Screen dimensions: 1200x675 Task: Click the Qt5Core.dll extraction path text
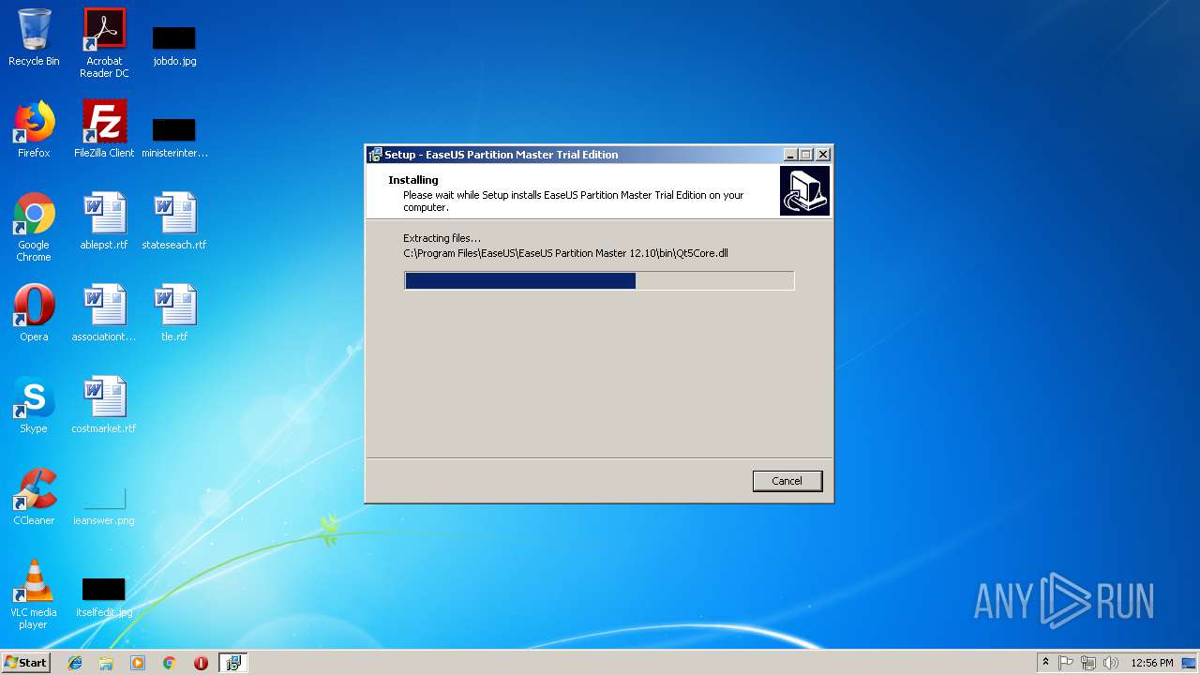click(565, 253)
